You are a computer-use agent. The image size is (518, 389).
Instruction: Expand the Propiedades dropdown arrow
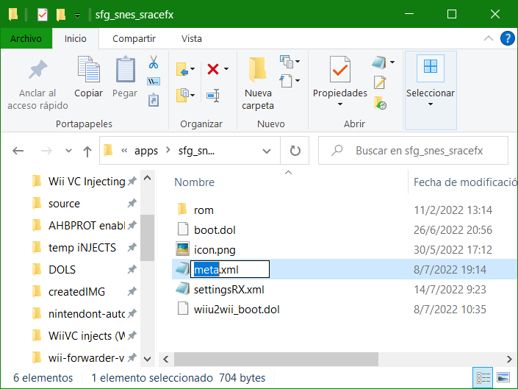340,104
